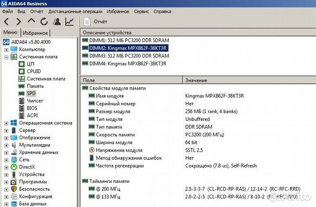Click the Безопасность shield icon
This screenshot has height=207, width=316.
[14, 189]
